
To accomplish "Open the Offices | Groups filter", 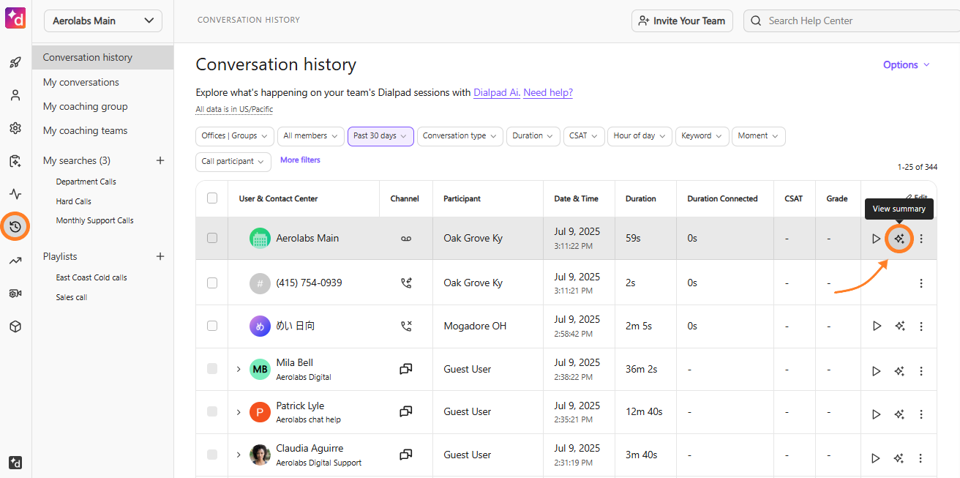I will coord(235,136).
